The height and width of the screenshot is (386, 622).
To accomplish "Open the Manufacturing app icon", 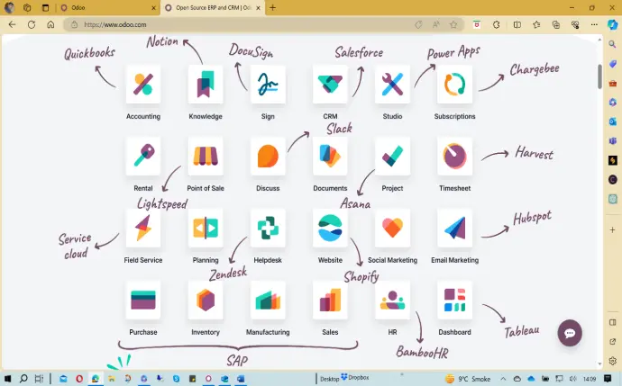I will pyautogui.click(x=268, y=301).
